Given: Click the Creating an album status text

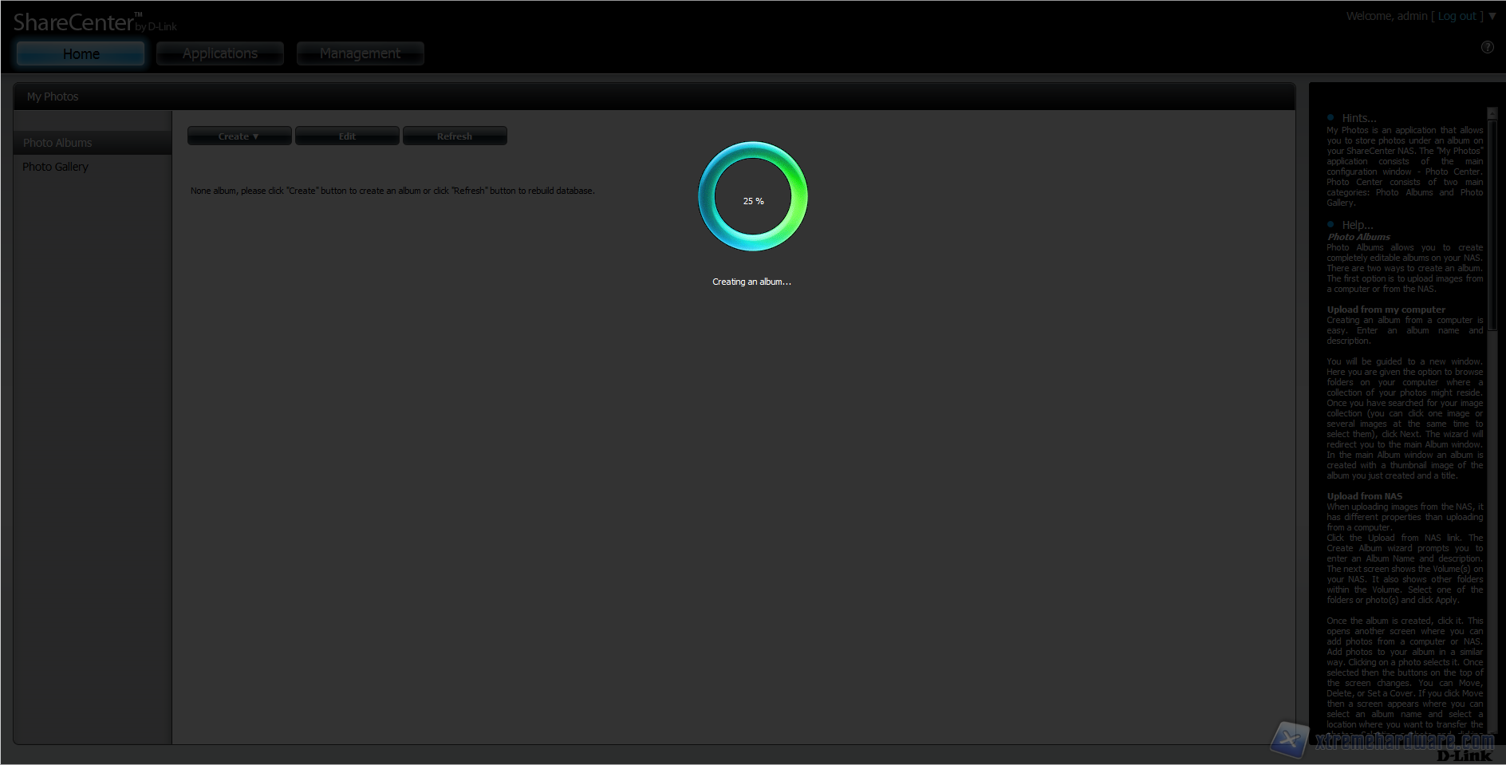Looking at the screenshot, I should (751, 282).
